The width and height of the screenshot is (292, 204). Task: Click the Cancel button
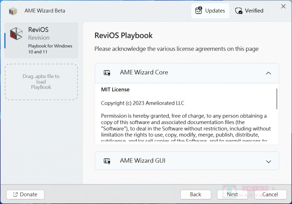pyautogui.click(x=270, y=195)
